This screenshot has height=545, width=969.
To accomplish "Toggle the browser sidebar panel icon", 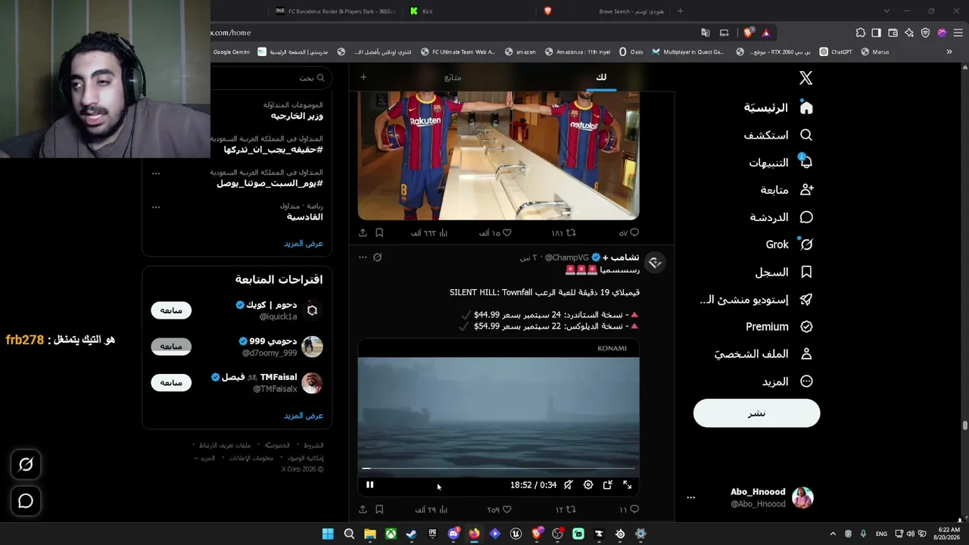I will coord(877,33).
